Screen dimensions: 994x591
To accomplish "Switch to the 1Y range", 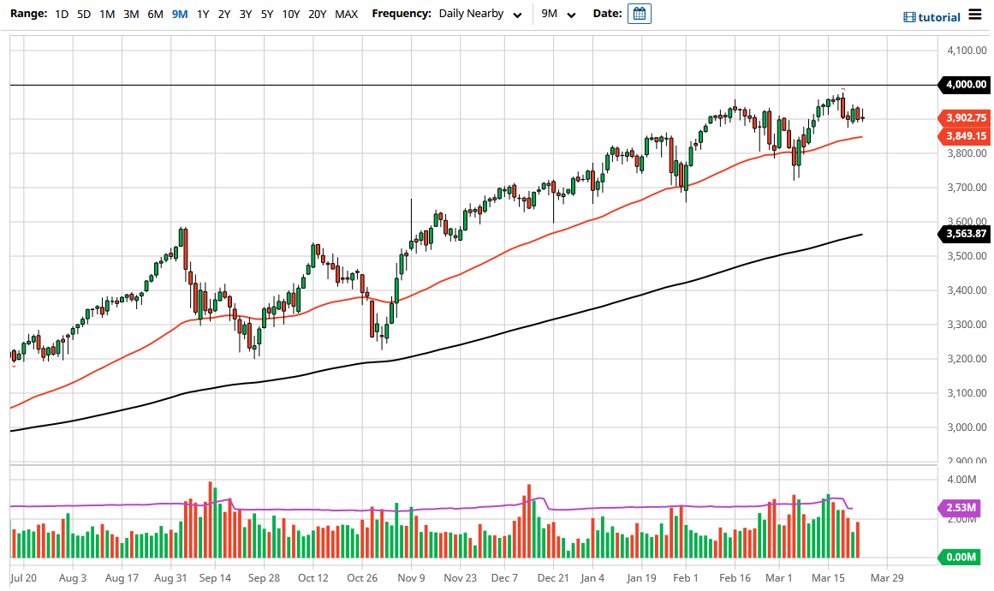I will 202,14.
